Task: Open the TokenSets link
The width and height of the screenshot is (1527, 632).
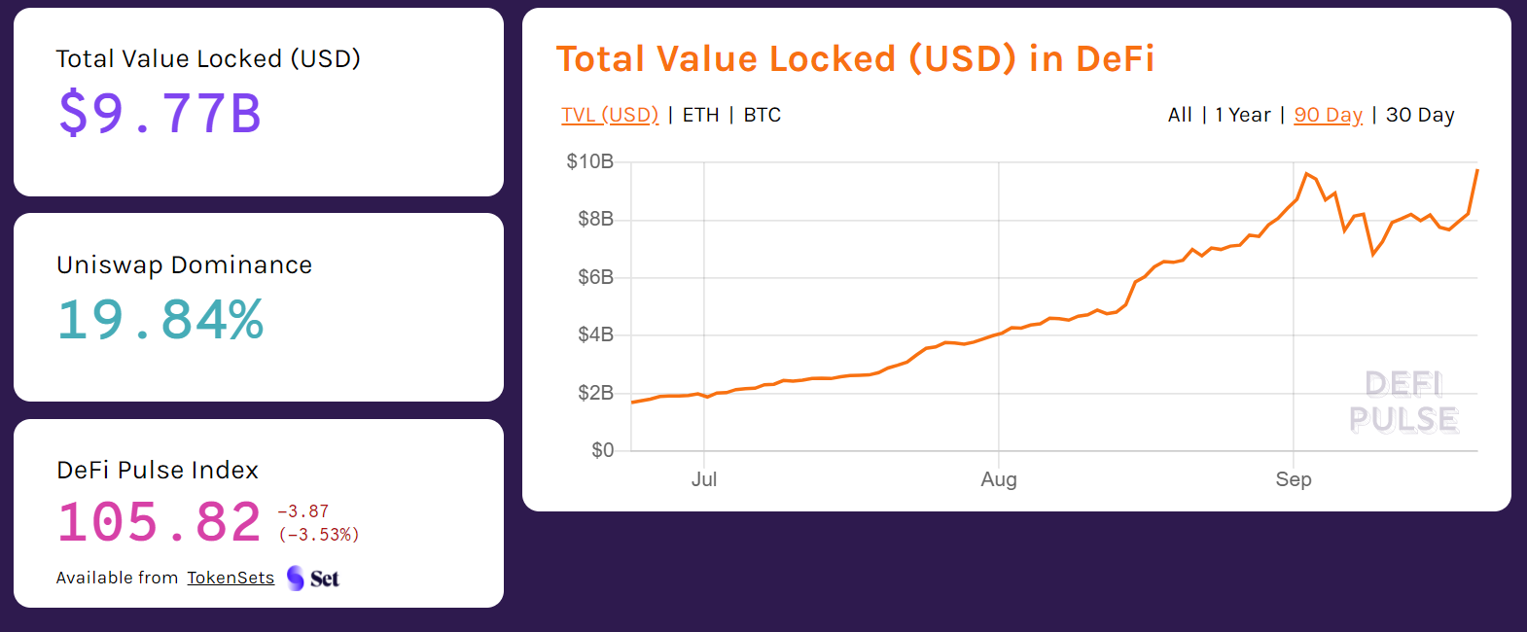Action: [x=230, y=578]
